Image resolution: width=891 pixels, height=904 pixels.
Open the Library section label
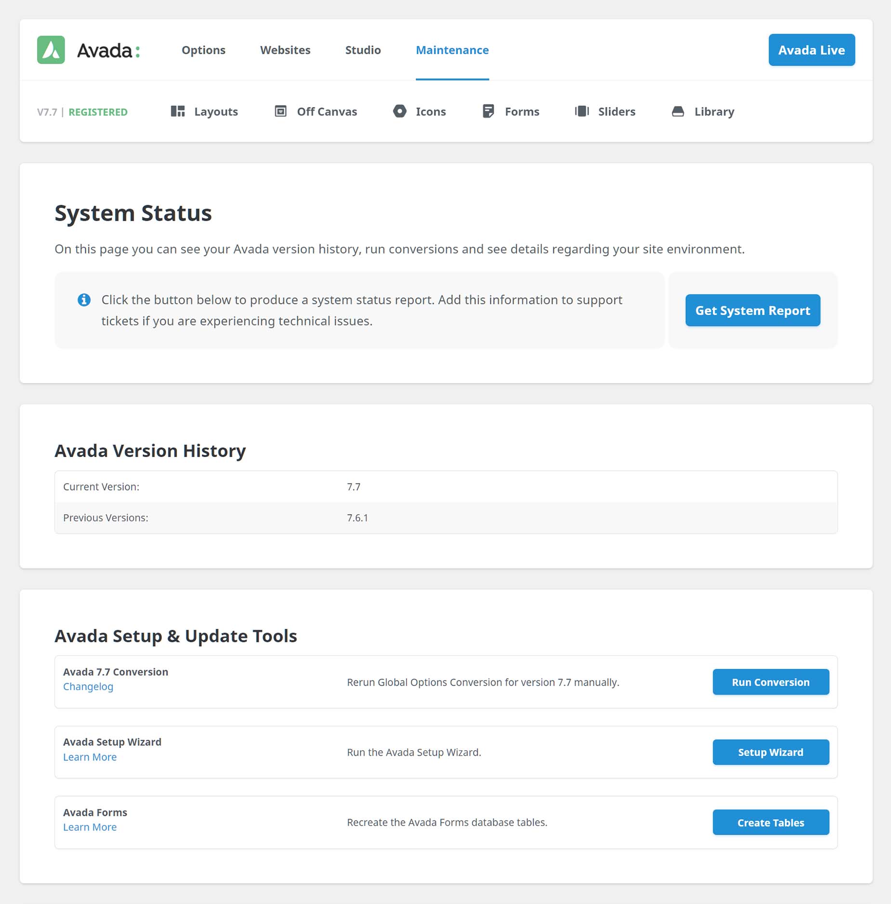[x=714, y=112]
